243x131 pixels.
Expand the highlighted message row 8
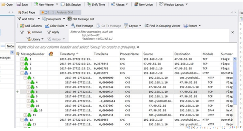tap(28, 91)
